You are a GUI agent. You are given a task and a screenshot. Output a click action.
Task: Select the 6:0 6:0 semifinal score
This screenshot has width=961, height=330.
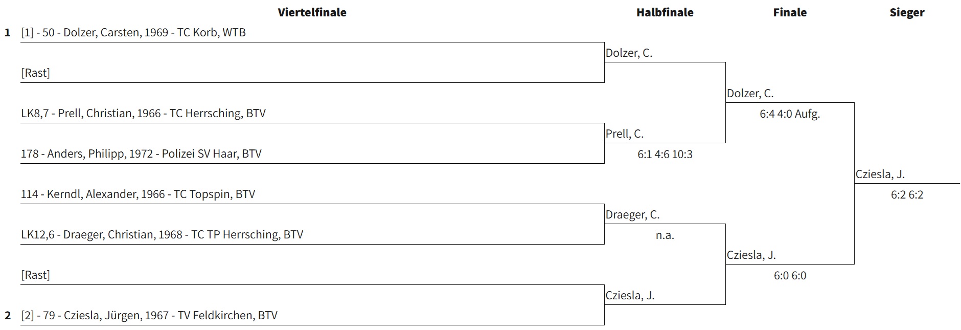point(790,275)
